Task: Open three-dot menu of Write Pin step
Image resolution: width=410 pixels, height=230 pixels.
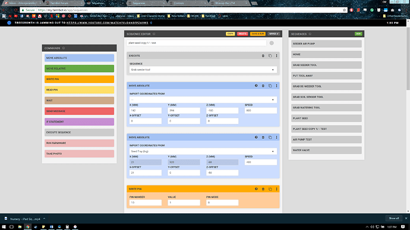Action: coord(277,189)
